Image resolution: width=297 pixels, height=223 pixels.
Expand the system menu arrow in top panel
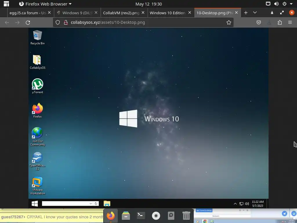tap(291, 4)
